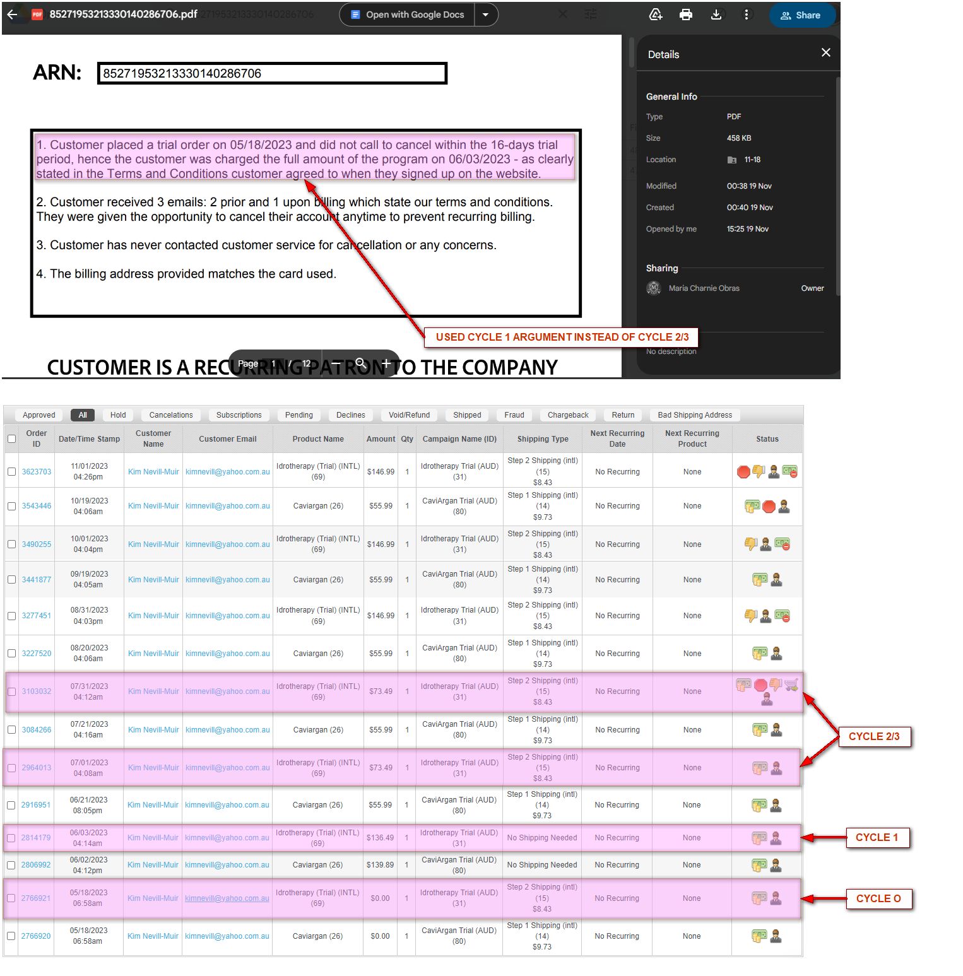Screen dimensions: 963x976
Task: Click the thumbs-down icon for order 3490255
Action: 751,544
